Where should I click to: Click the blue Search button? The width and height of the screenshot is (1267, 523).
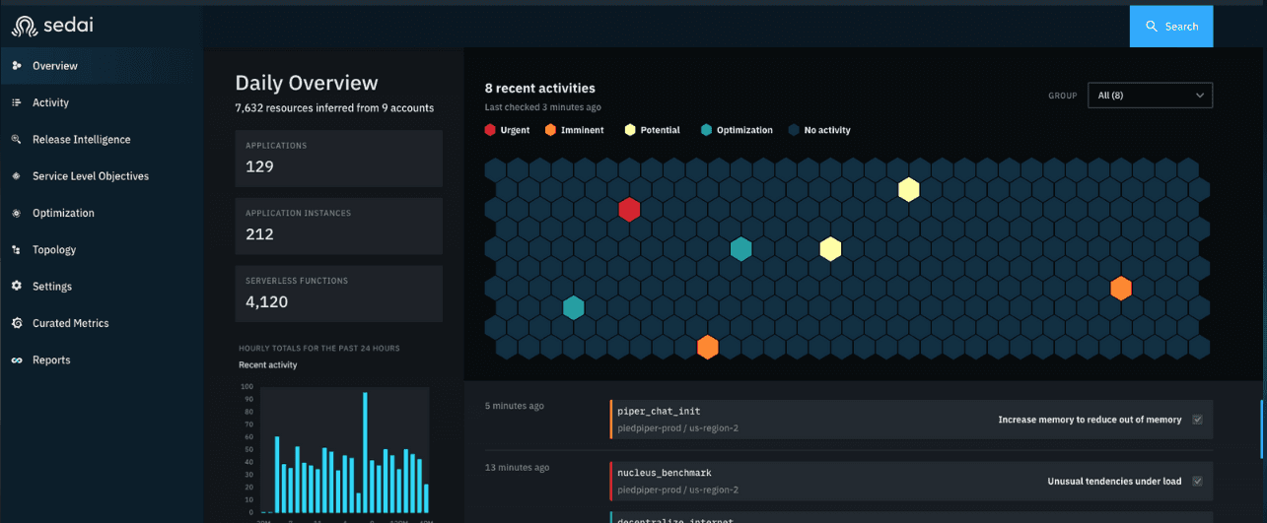1171,27
